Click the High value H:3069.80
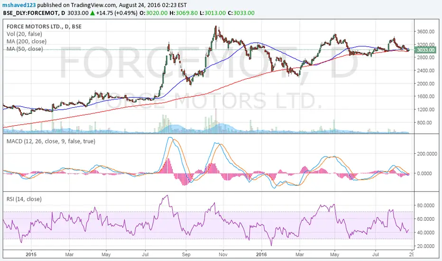 click(184, 13)
